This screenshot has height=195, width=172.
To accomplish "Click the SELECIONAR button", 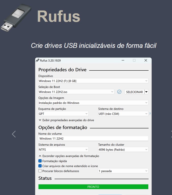I will click(x=135, y=92).
